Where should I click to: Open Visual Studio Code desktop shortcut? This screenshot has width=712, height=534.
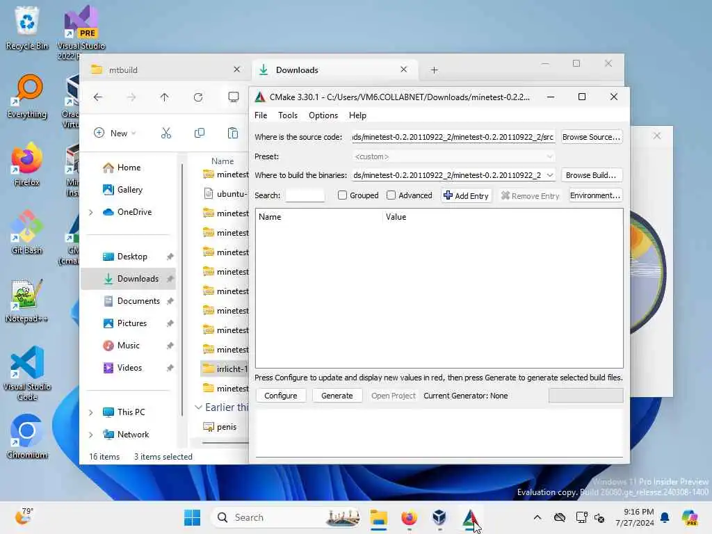click(x=27, y=373)
